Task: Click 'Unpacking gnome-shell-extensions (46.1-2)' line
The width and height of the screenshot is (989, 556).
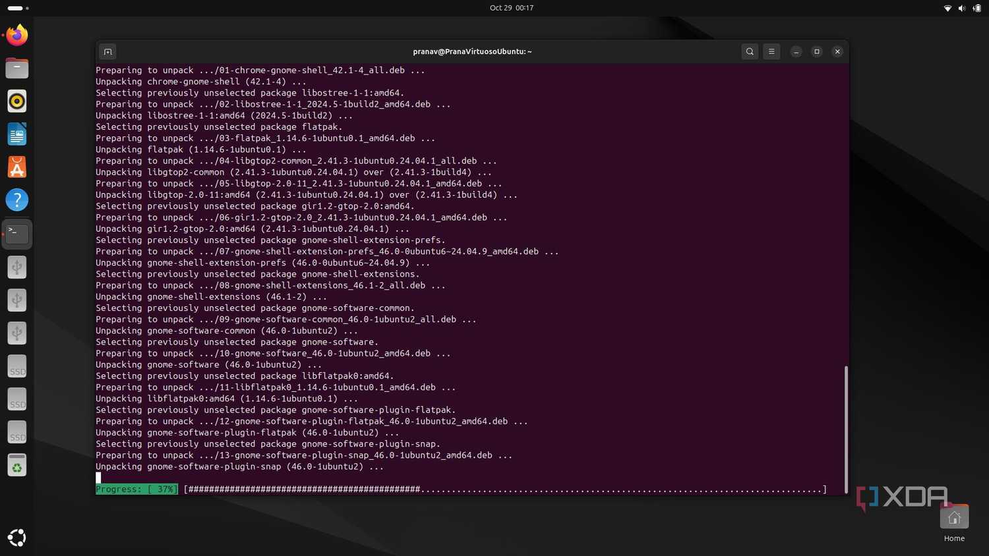Action: click(211, 296)
